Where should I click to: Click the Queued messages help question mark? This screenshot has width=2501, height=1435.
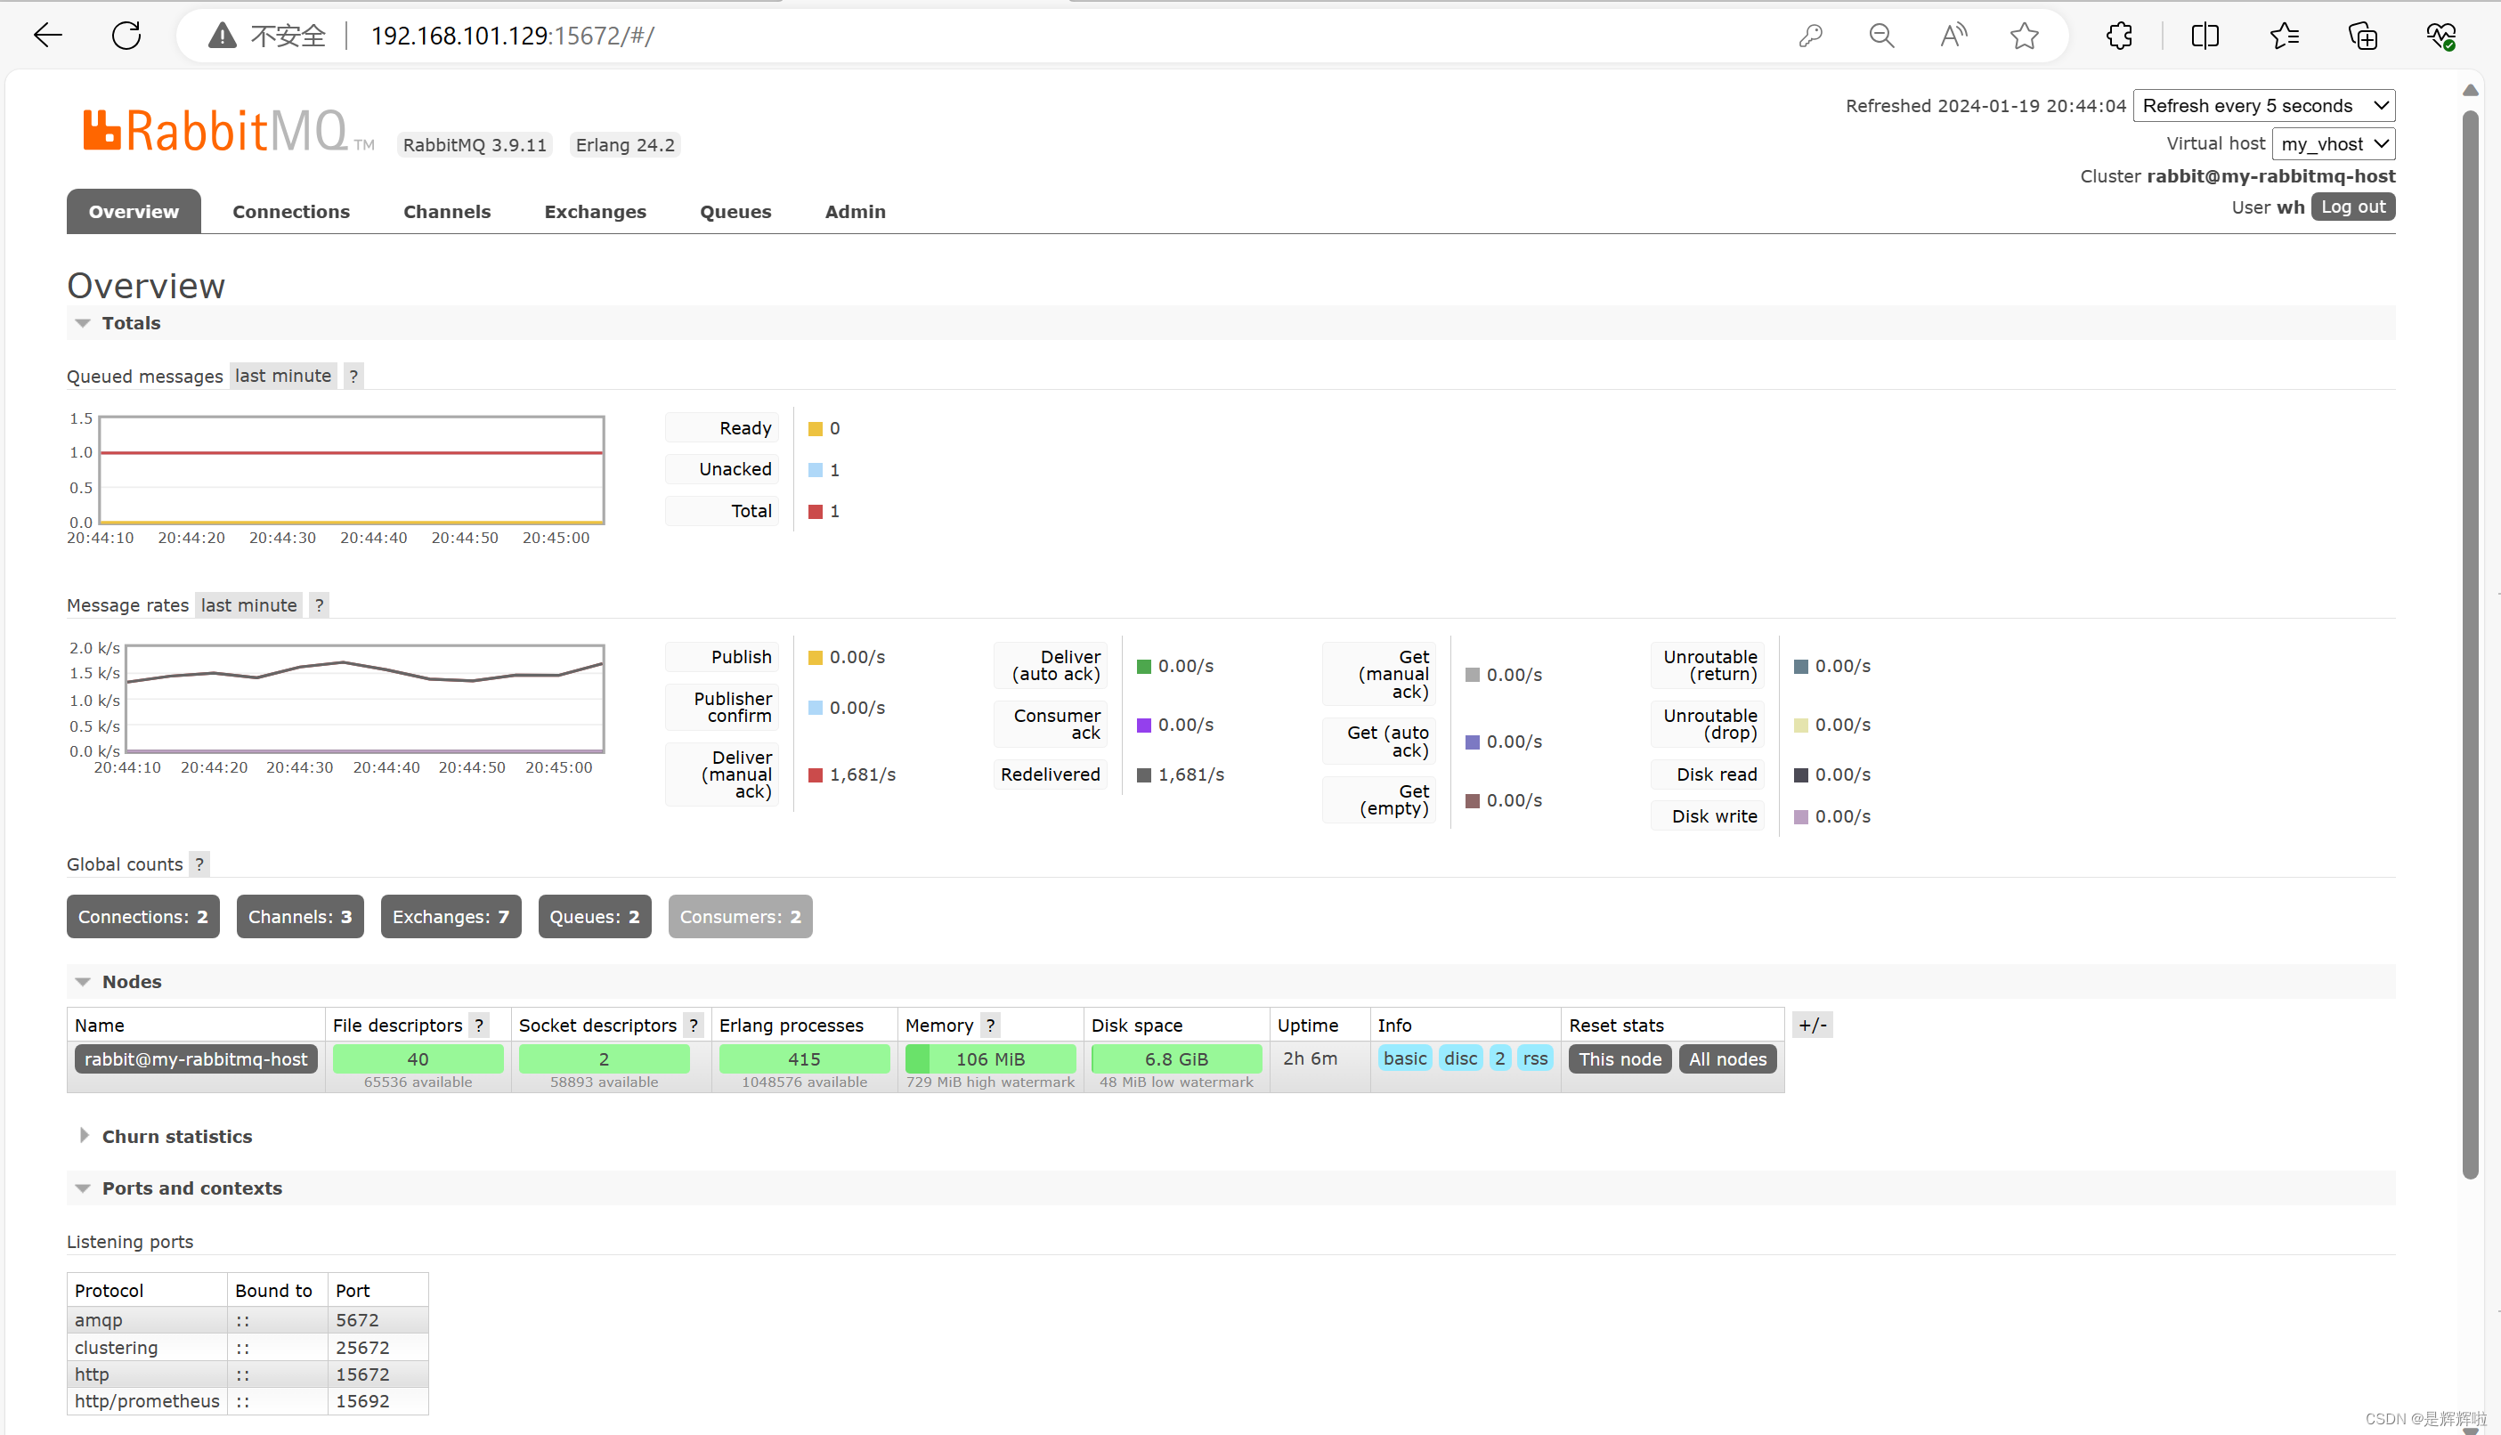pos(353,376)
